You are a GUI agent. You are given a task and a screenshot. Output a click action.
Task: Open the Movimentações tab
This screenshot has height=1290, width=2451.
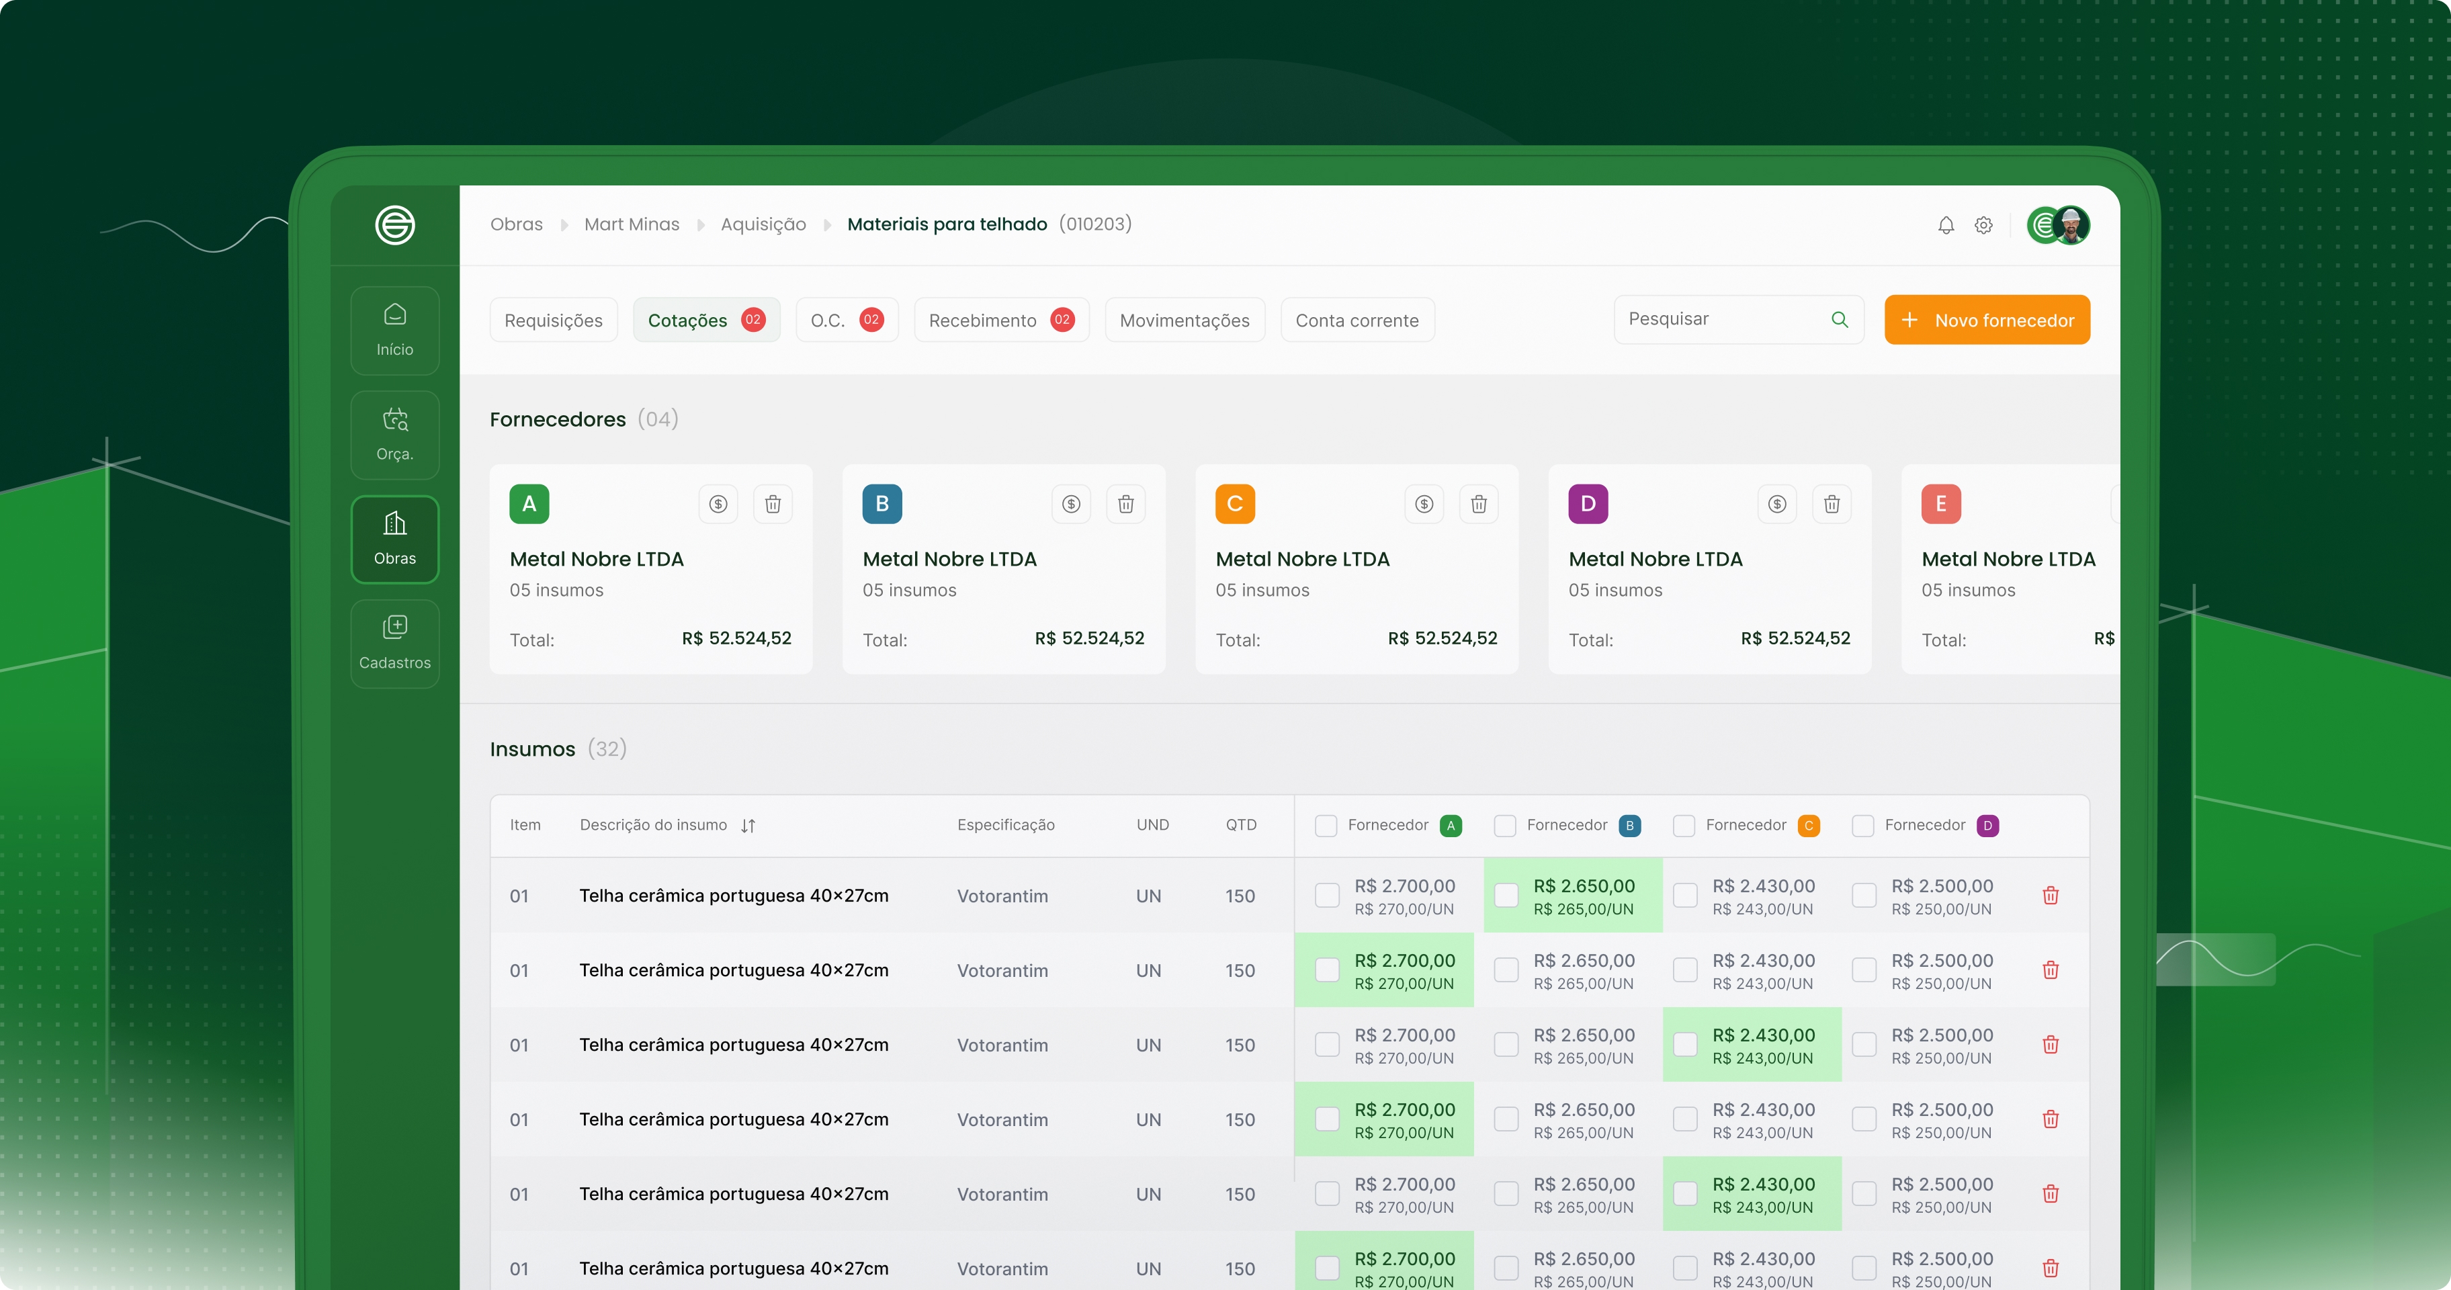pos(1185,320)
